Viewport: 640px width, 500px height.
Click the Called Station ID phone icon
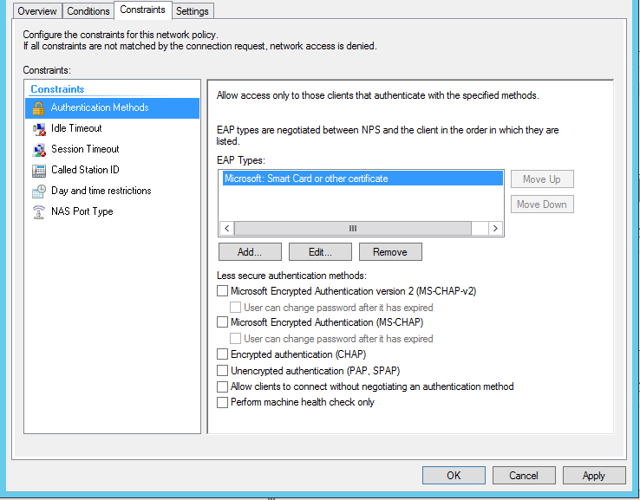coord(39,171)
